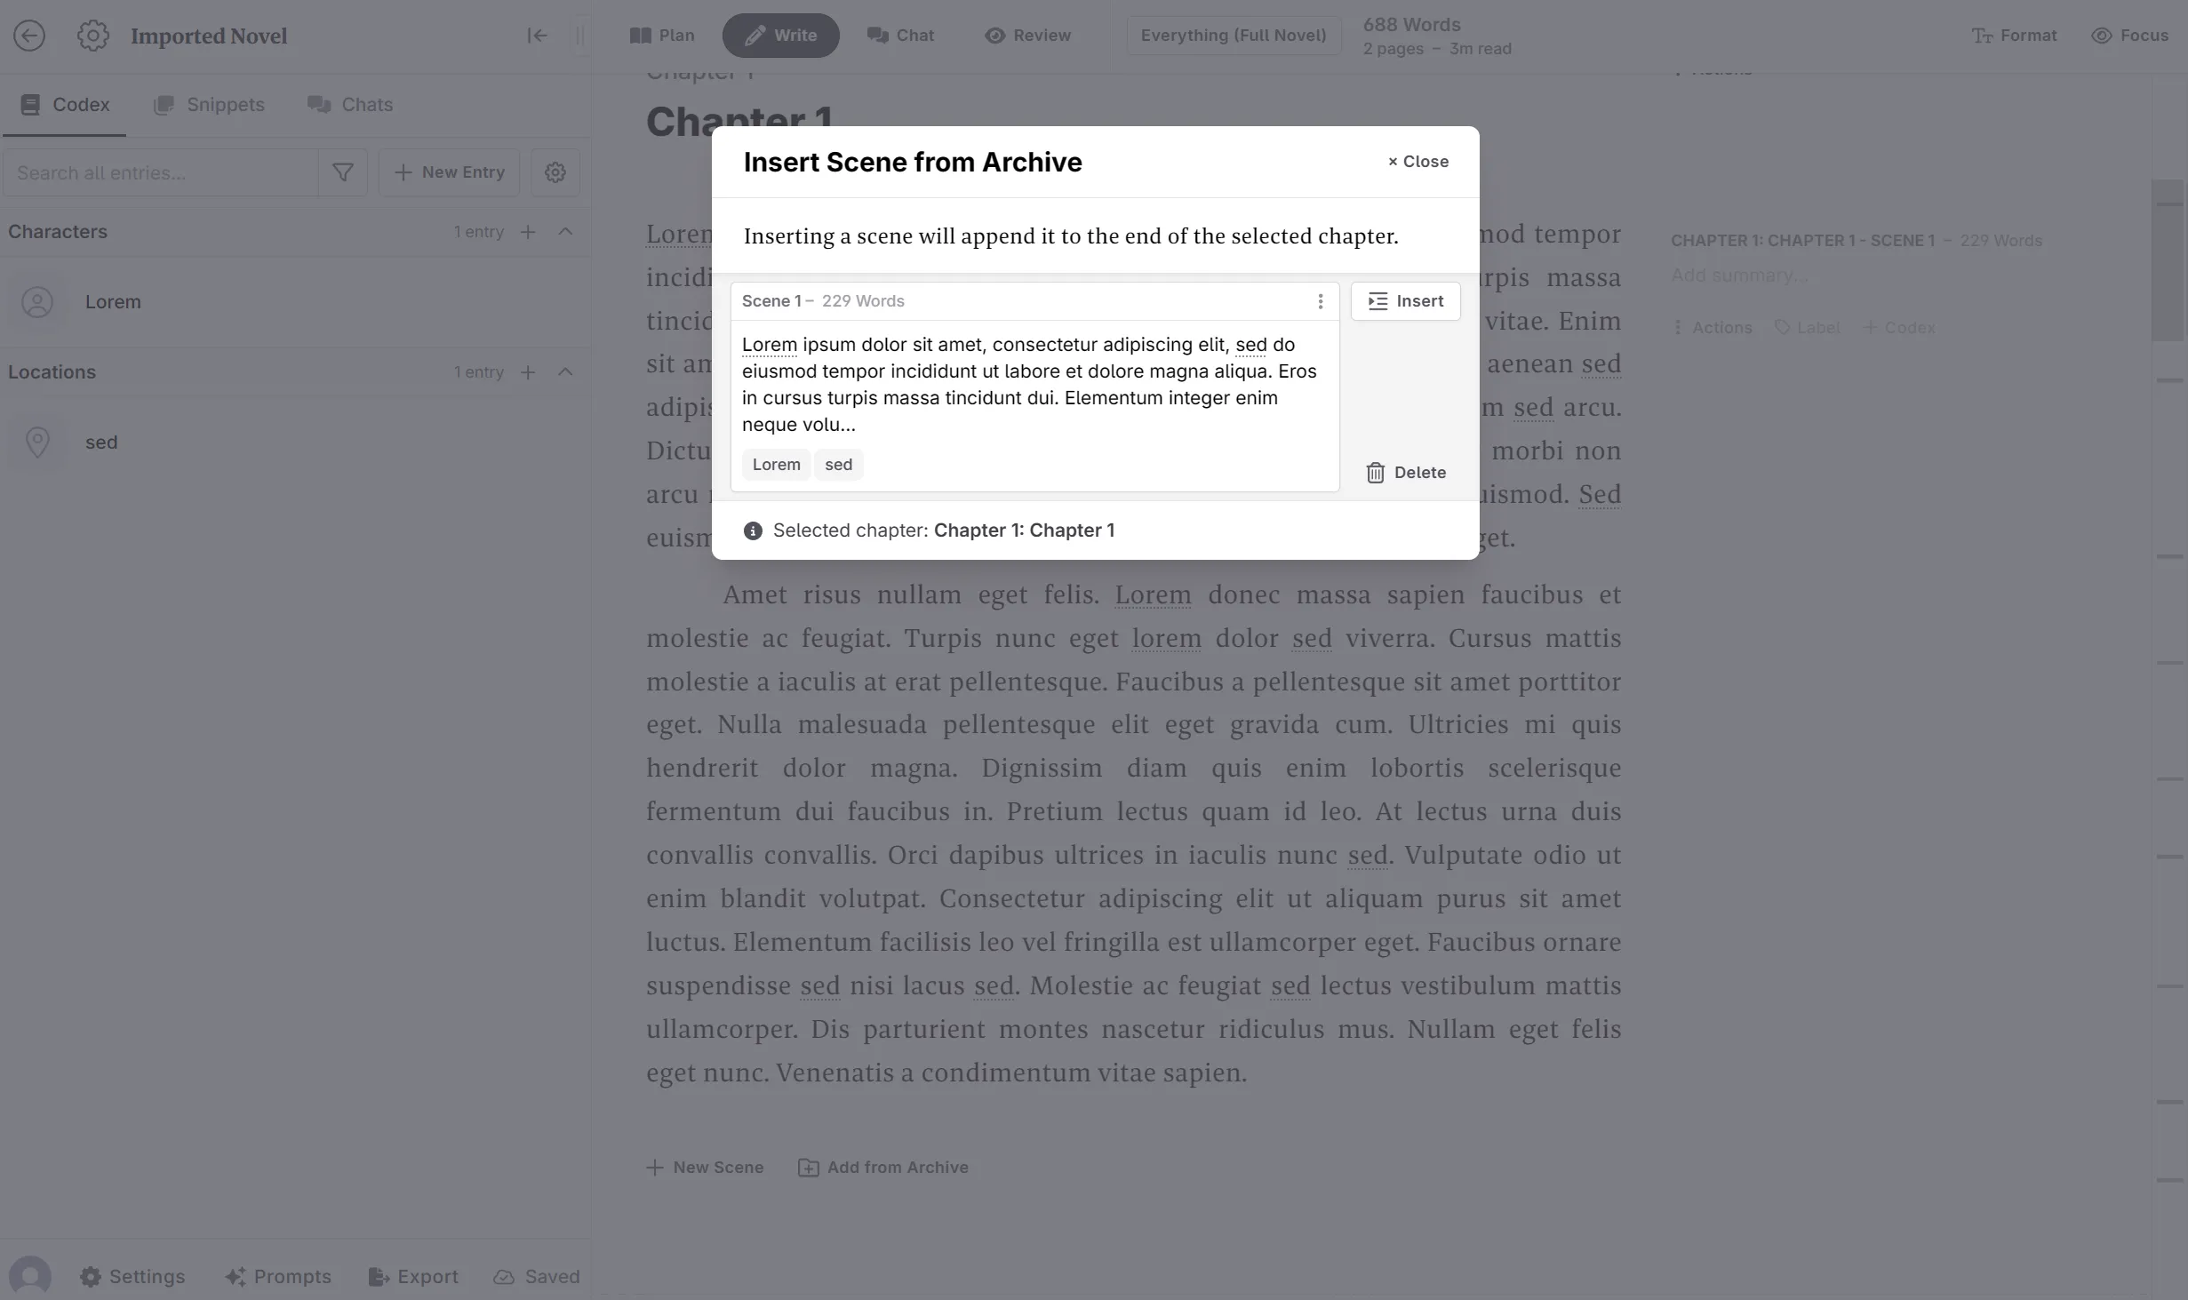Open New Entry in Codex
Viewport: 2188px width, 1300px height.
[451, 171]
